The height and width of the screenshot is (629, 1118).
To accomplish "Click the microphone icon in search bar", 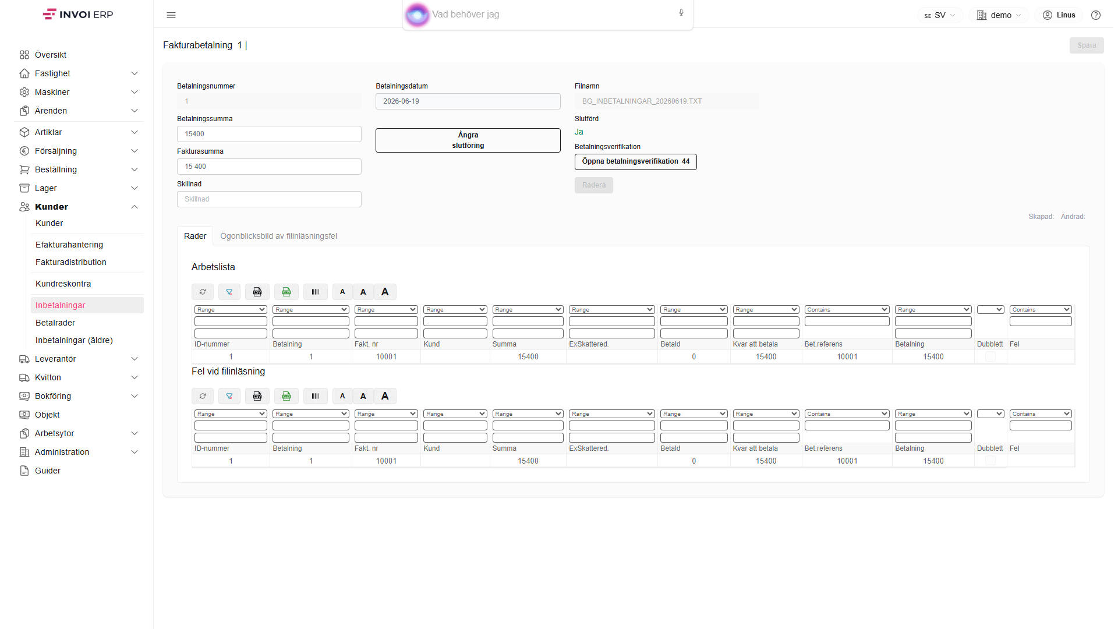I will point(681,13).
